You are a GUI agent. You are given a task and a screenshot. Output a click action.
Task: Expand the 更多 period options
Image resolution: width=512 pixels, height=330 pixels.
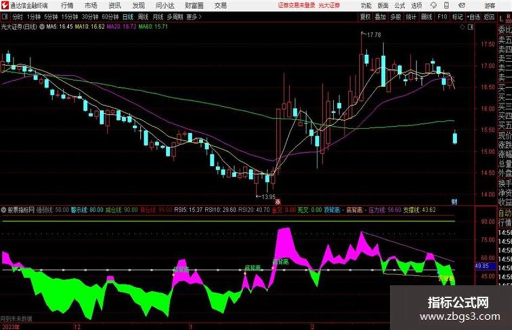click(194, 17)
